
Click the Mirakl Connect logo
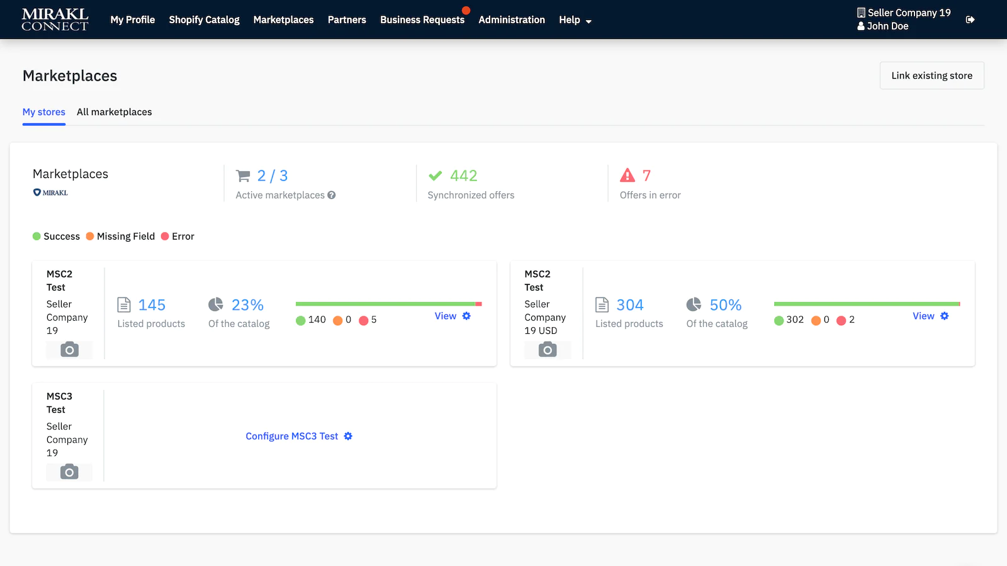point(55,19)
